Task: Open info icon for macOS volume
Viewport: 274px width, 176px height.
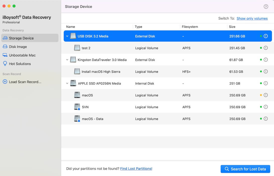Action: [x=266, y=95]
